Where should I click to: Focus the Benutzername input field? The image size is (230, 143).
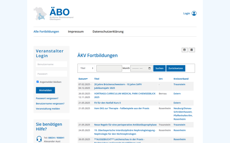coord(51,64)
